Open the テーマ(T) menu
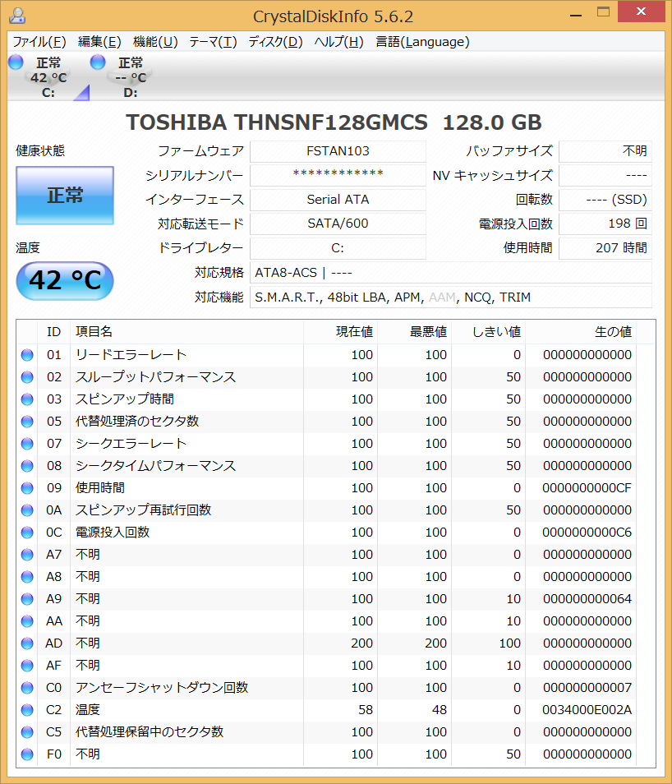 213,42
